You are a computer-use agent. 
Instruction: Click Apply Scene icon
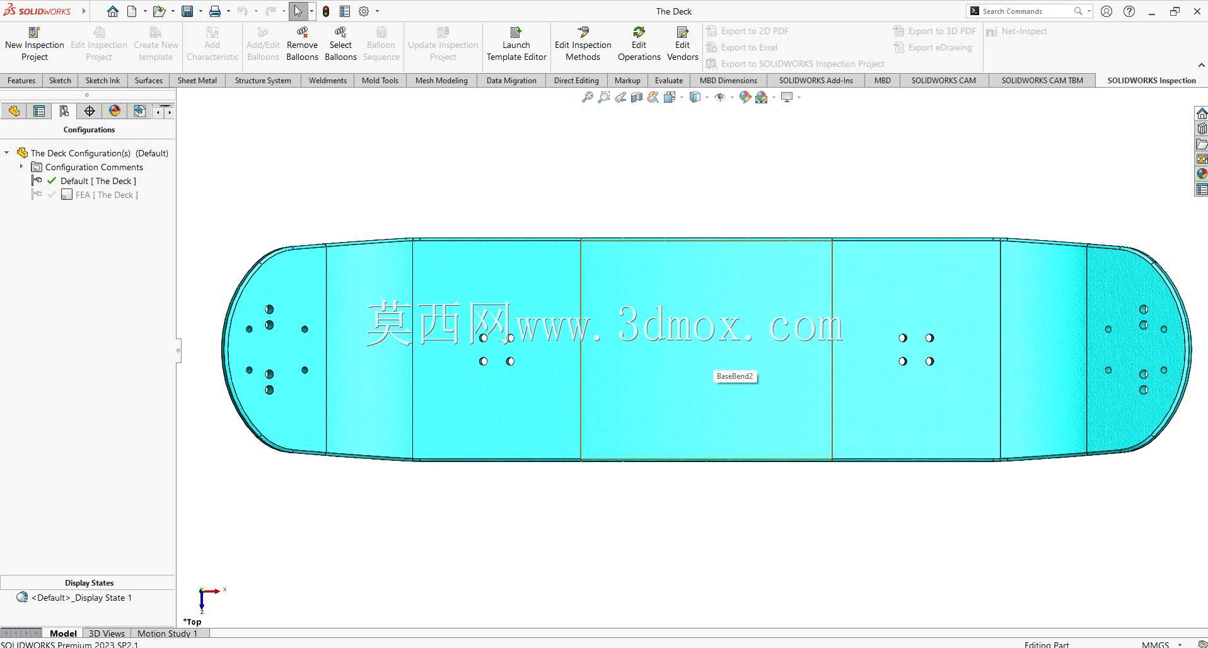click(762, 97)
